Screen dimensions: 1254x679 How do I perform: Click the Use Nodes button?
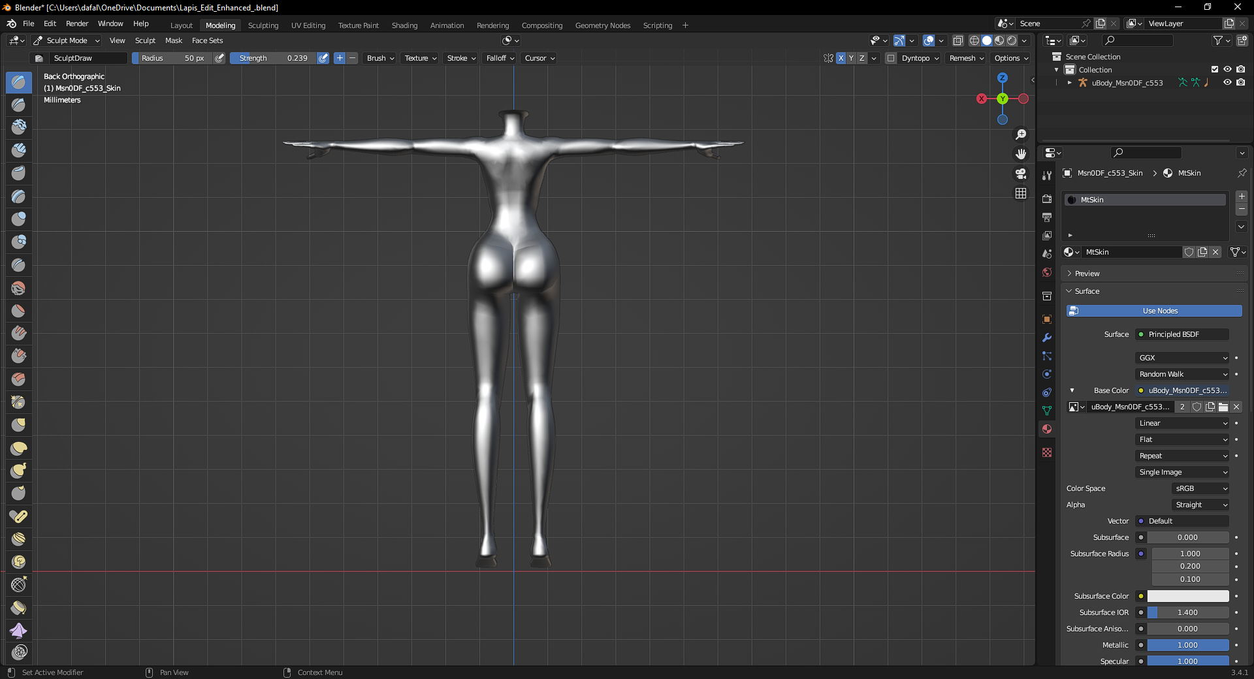click(1155, 311)
